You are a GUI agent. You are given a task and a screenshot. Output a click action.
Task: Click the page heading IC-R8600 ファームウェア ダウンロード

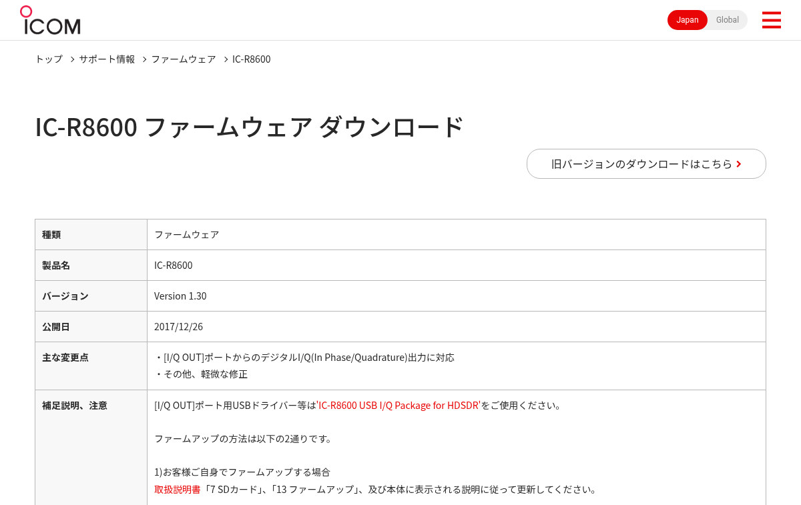(x=249, y=127)
